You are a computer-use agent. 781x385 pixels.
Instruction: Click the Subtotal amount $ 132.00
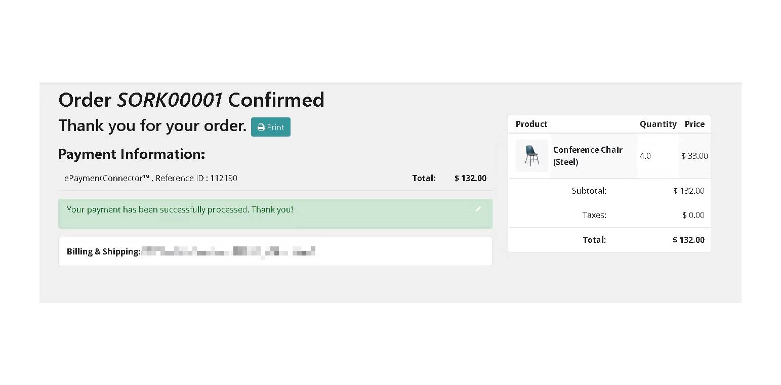688,191
